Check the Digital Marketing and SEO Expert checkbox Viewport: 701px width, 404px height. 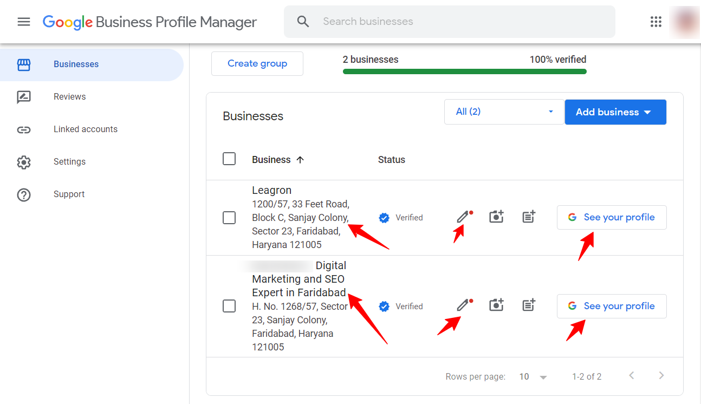click(x=229, y=306)
